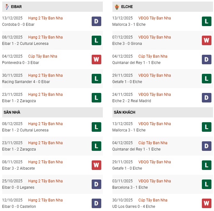Click the W badge for Pontevedra 0-3 Eibar
Viewport: 214px width, 211px height.
tap(96, 60)
